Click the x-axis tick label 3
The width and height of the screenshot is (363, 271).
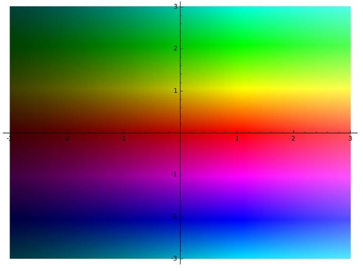350,138
